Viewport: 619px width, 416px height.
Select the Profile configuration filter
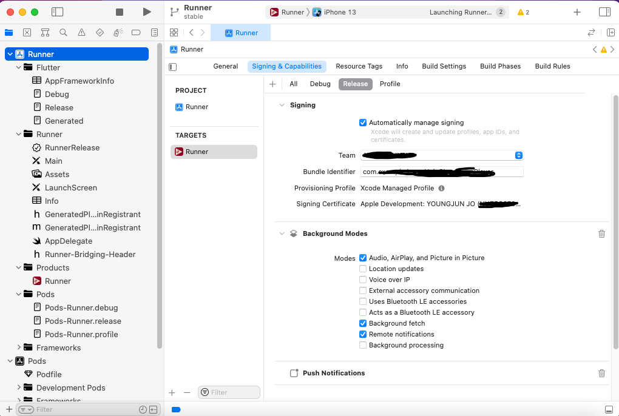pyautogui.click(x=390, y=84)
